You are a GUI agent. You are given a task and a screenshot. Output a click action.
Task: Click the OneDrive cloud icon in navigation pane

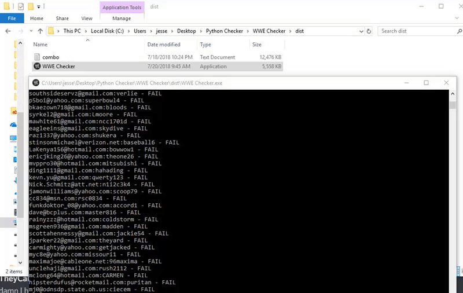[13, 124]
